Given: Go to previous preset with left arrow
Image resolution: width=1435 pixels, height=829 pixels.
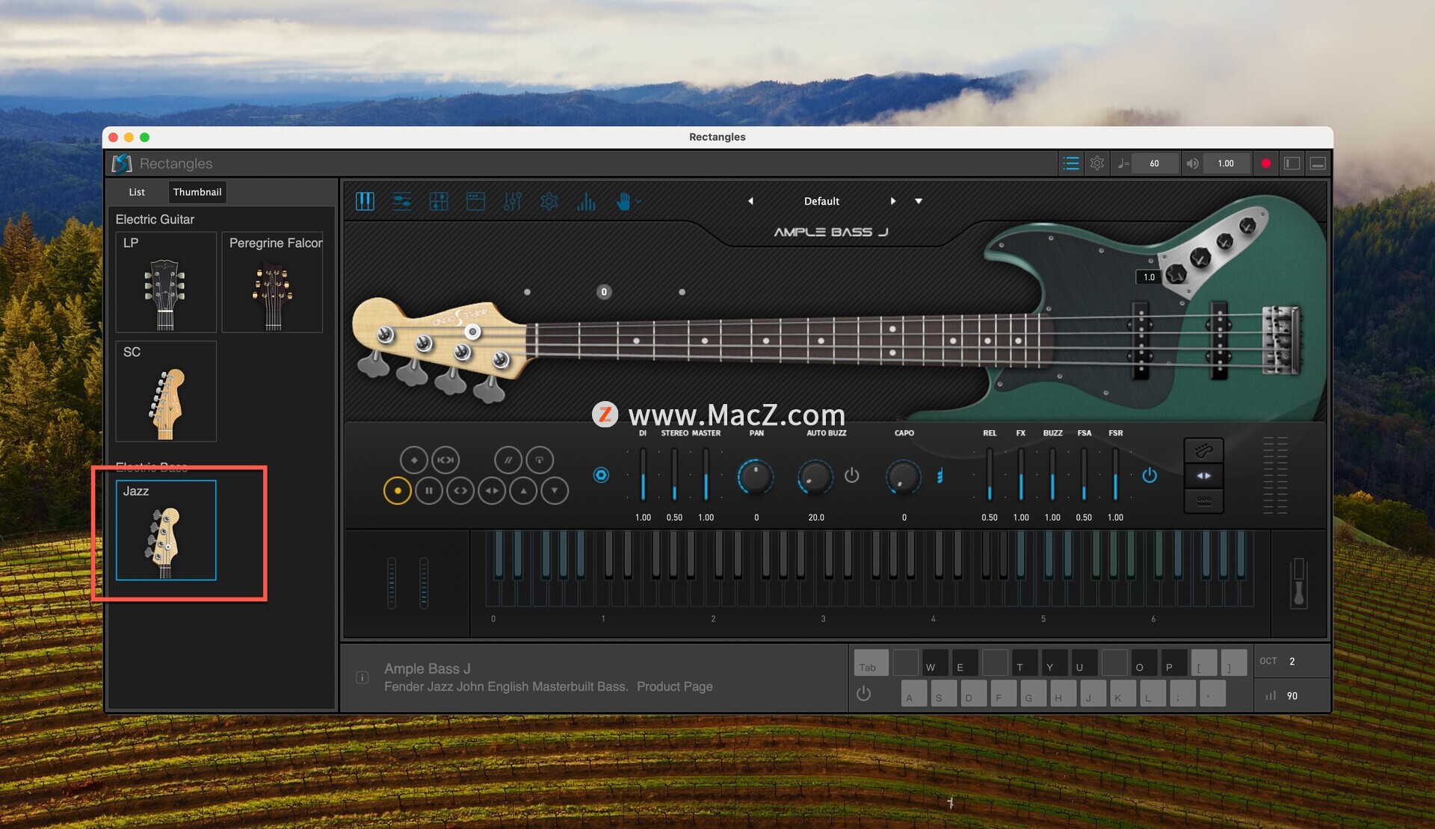Looking at the screenshot, I should (x=750, y=202).
